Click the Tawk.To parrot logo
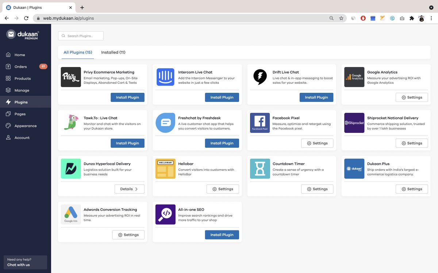 tap(71, 123)
